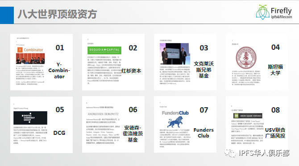Click the Stanford University red seal
299x166 pixels.
tap(246, 58)
